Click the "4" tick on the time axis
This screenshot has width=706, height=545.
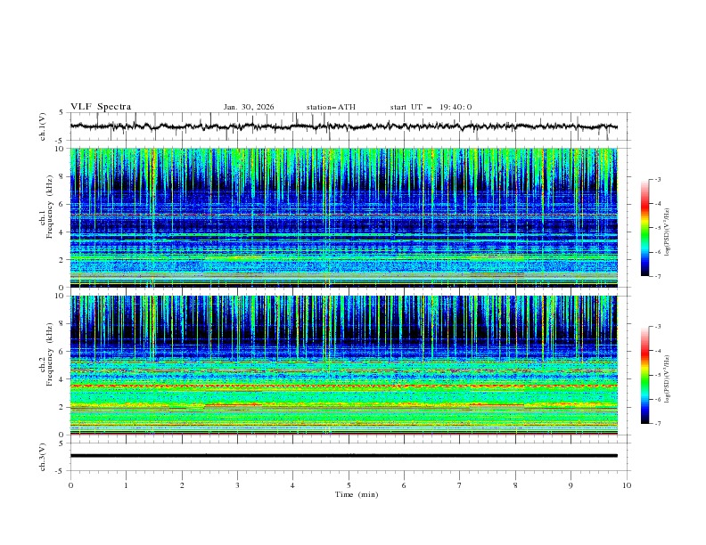(292, 485)
